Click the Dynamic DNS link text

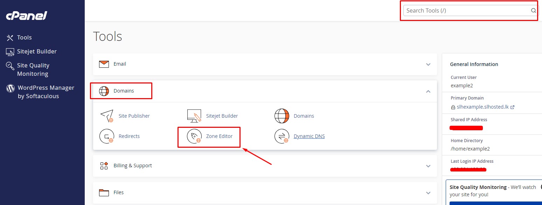point(309,136)
